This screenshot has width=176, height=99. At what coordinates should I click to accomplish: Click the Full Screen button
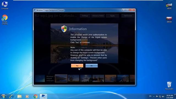coord(128,16)
